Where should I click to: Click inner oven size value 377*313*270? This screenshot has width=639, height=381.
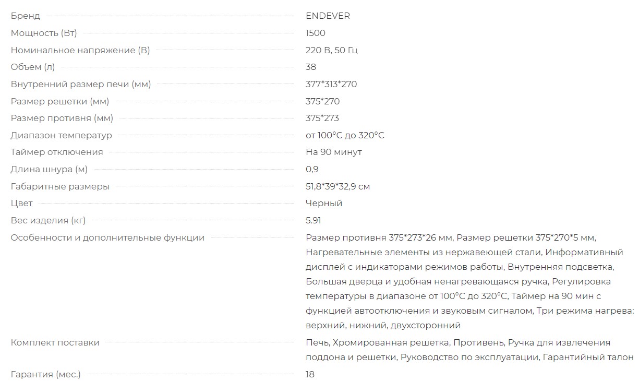(x=331, y=84)
